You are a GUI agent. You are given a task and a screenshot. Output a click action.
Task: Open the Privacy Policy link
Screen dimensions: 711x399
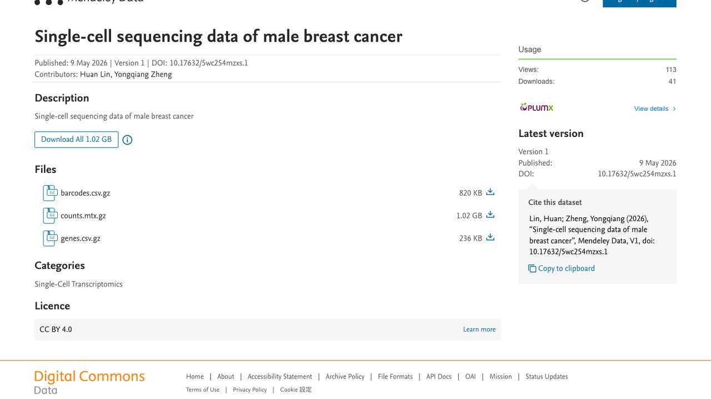(x=250, y=390)
